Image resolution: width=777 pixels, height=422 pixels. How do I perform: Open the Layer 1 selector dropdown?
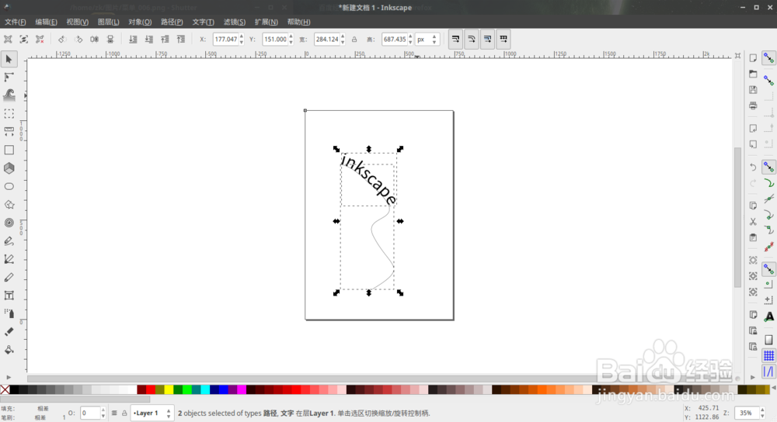point(152,413)
